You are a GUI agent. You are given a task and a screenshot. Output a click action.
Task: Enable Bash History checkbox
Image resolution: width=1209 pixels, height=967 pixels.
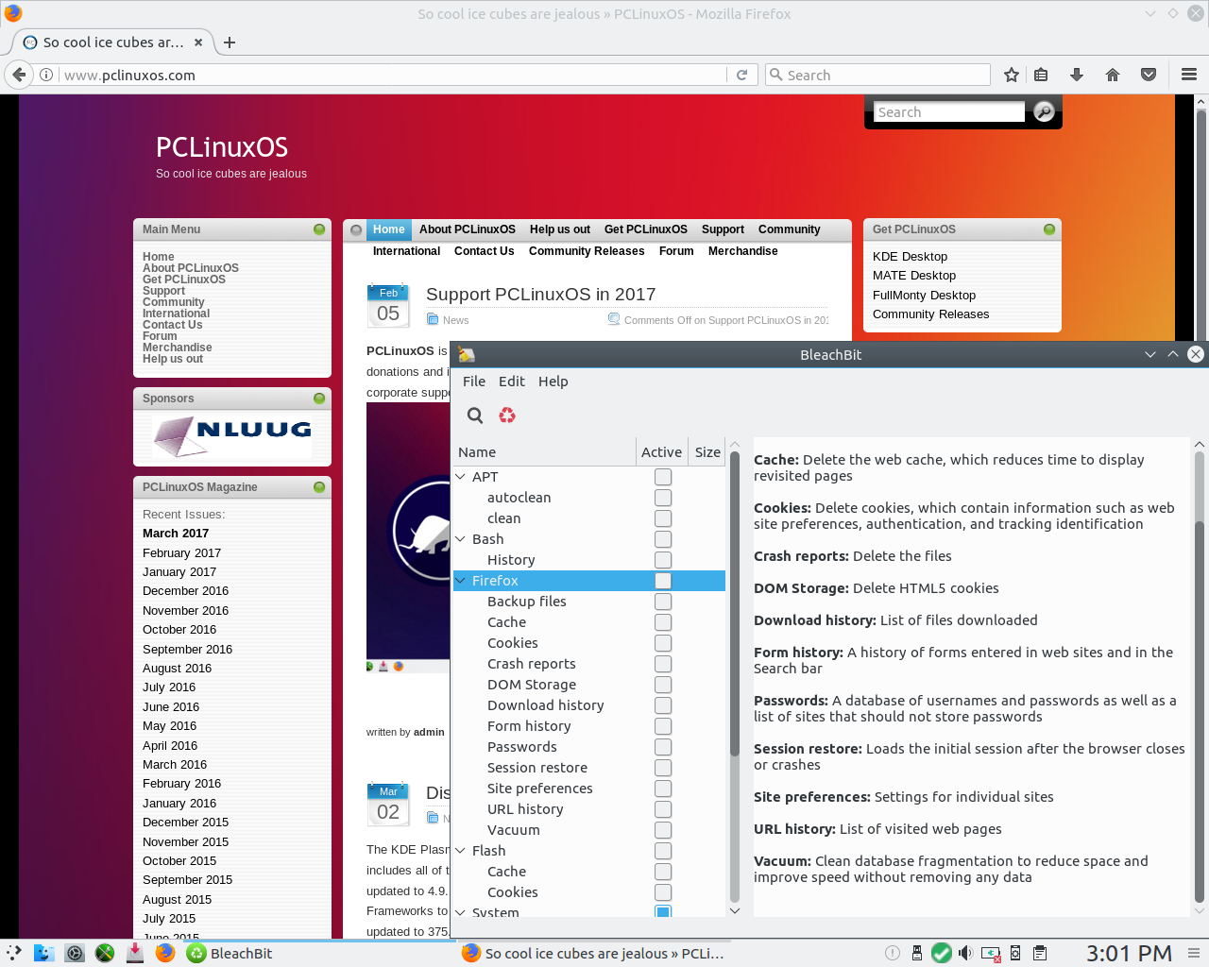(x=663, y=560)
